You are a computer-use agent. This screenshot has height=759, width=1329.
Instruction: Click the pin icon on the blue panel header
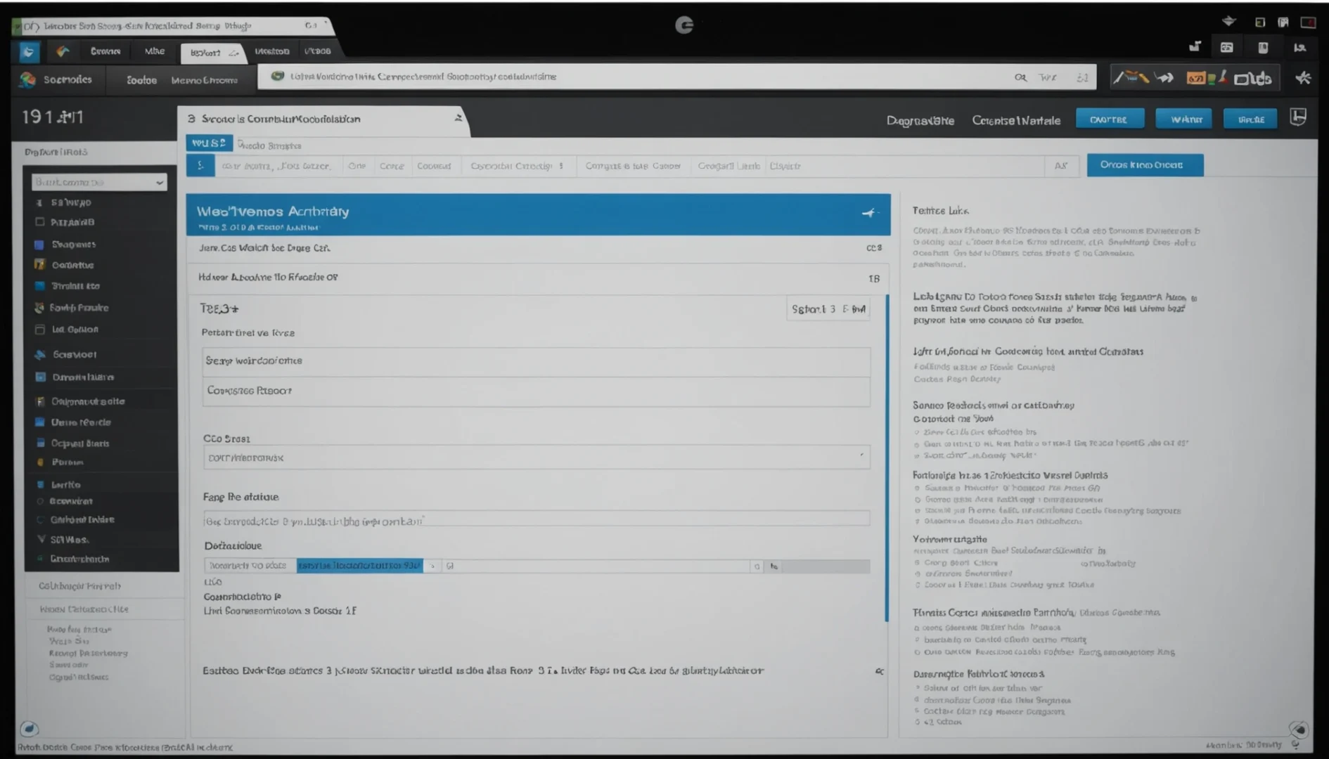click(870, 212)
